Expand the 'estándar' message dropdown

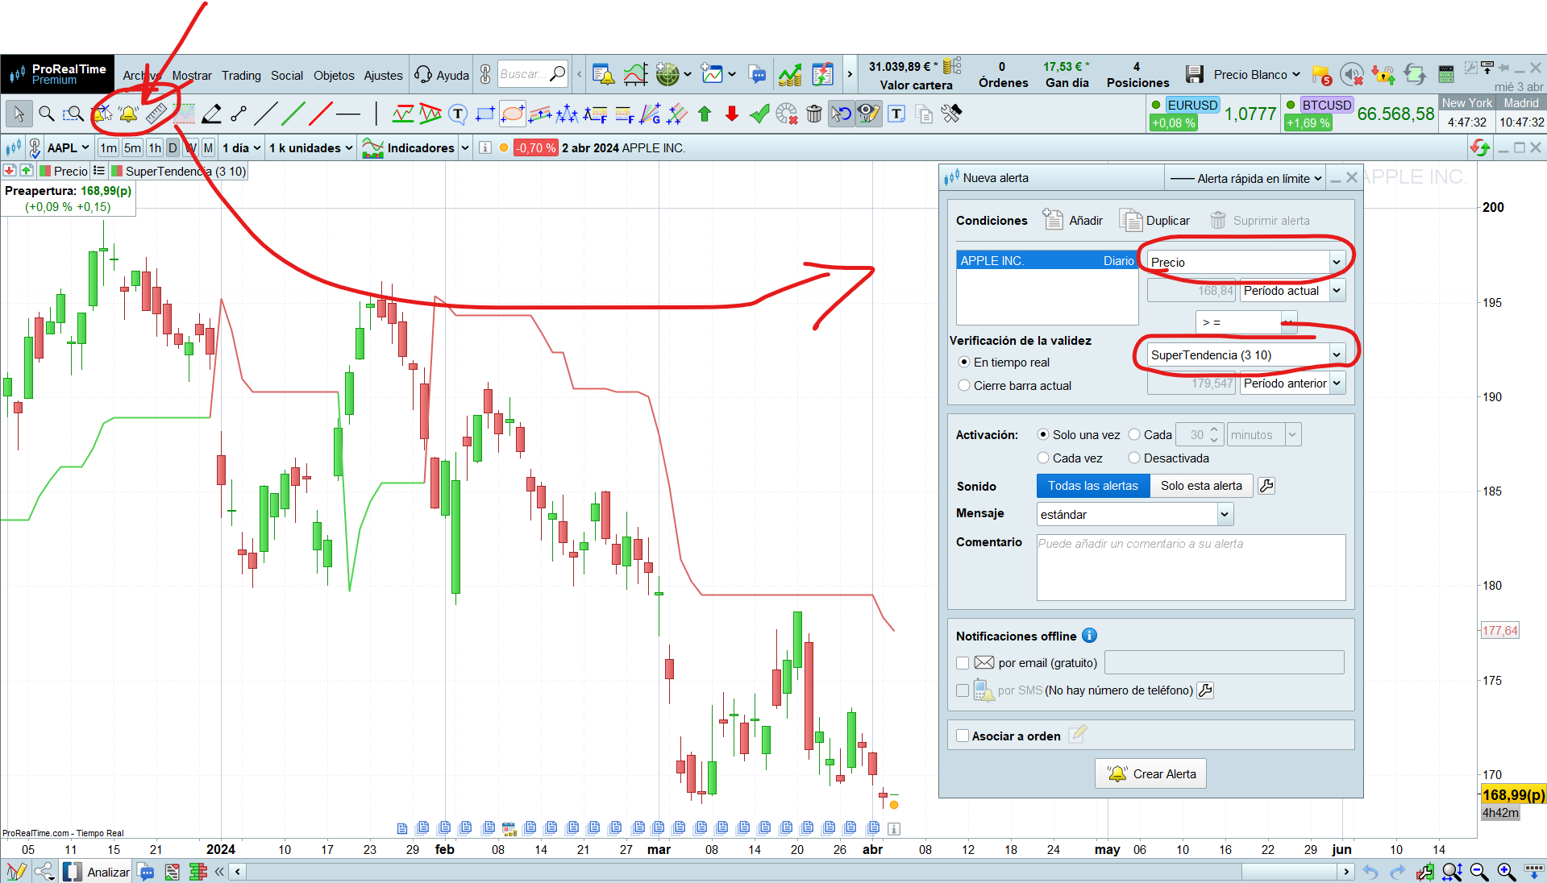point(1135,514)
